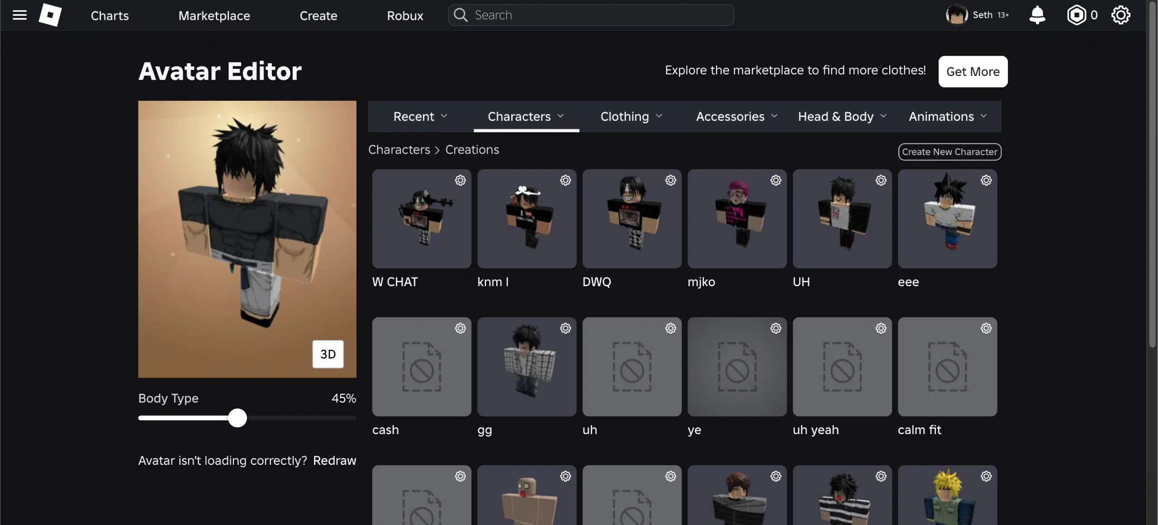
Task: Open settings gear on mjko character
Action: pos(776,180)
